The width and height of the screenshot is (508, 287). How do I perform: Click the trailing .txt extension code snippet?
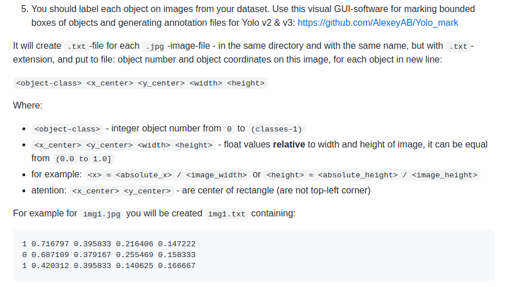click(x=458, y=46)
